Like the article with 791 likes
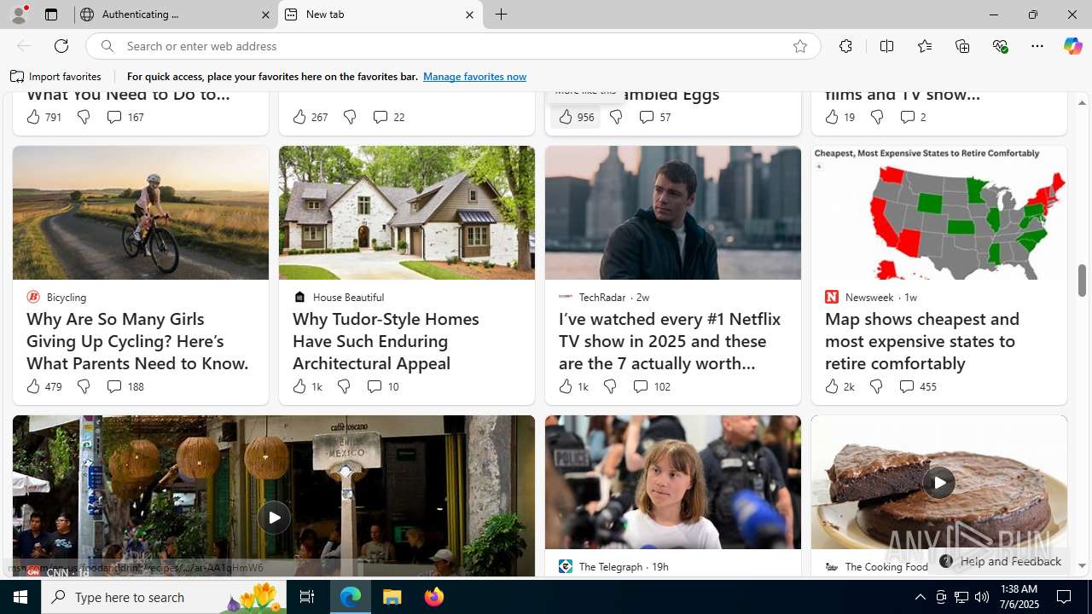The height and width of the screenshot is (614, 1092). 44,117
